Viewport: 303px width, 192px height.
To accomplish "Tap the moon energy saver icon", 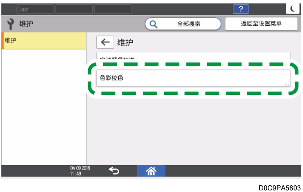I will [293, 9].
